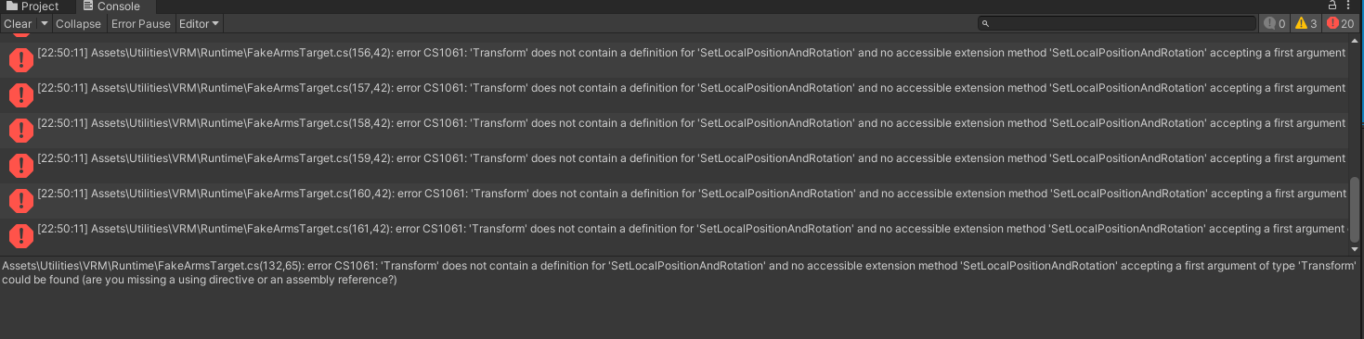The image size is (1364, 339).
Task: Click the panel lock icon
Action: 1332,6
